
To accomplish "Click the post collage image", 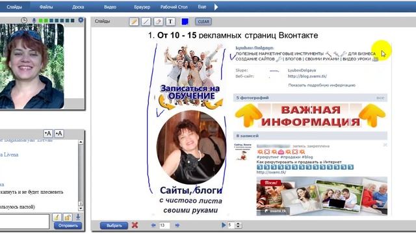I will tap(322, 196).
